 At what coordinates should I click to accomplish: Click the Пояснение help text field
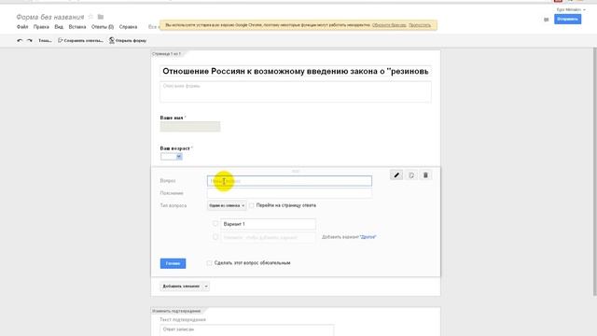coord(289,193)
